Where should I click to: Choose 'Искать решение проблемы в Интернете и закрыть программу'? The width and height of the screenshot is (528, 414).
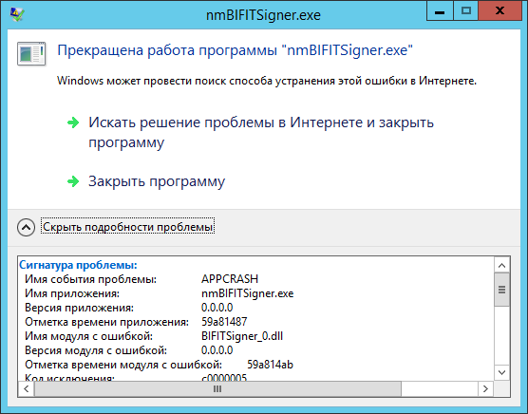pyautogui.click(x=261, y=132)
